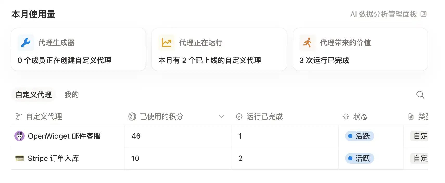Open the search magnifier icon
445x183 pixels.
pos(420,95)
